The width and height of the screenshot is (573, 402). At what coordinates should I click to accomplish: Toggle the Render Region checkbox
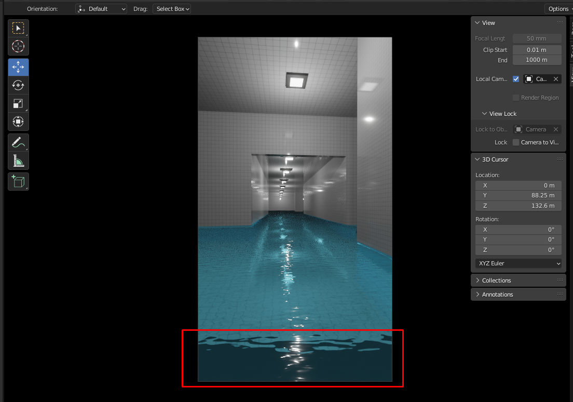click(x=516, y=98)
